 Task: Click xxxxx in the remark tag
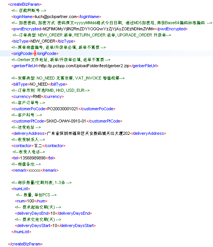(x=34, y=170)
